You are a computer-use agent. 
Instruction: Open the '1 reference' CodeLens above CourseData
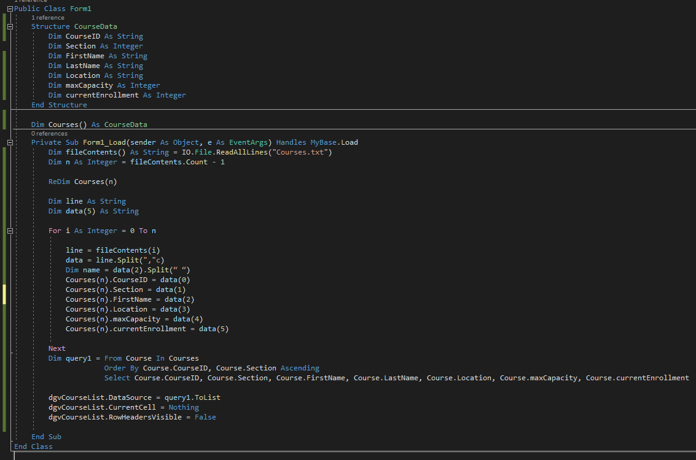pos(47,17)
